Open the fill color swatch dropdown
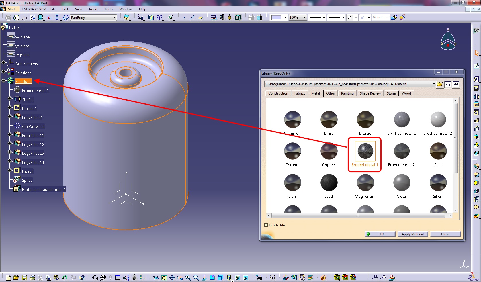The height and width of the screenshot is (282, 481). [x=285, y=17]
